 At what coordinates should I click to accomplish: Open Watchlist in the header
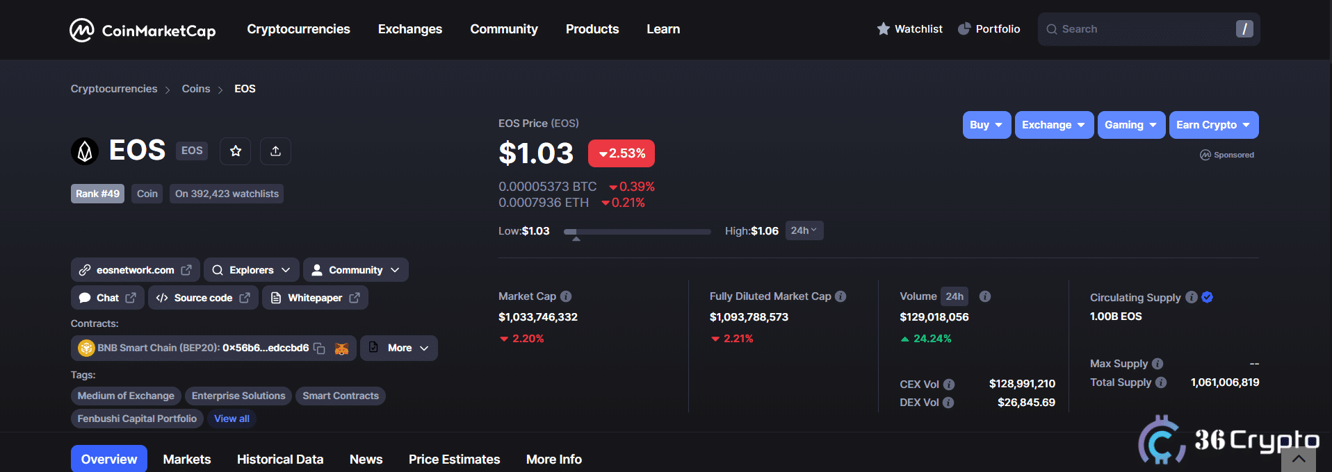click(x=909, y=29)
